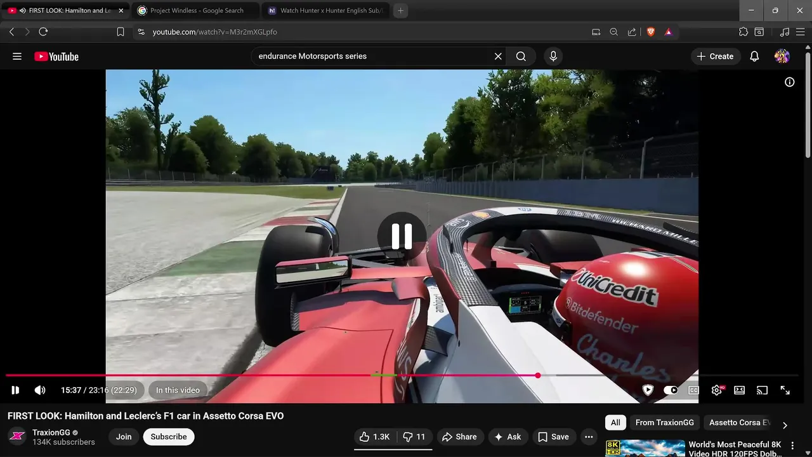Reload the current page
812x457 pixels.
(43, 32)
